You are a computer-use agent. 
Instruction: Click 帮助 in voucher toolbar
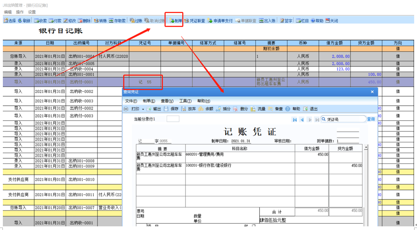(293, 109)
